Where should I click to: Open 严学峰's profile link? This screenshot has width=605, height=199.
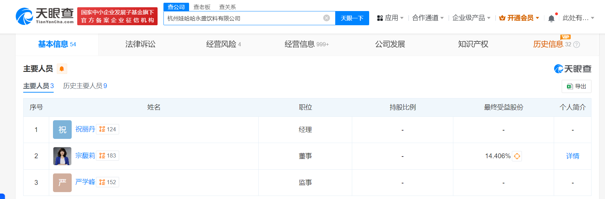pos(85,182)
